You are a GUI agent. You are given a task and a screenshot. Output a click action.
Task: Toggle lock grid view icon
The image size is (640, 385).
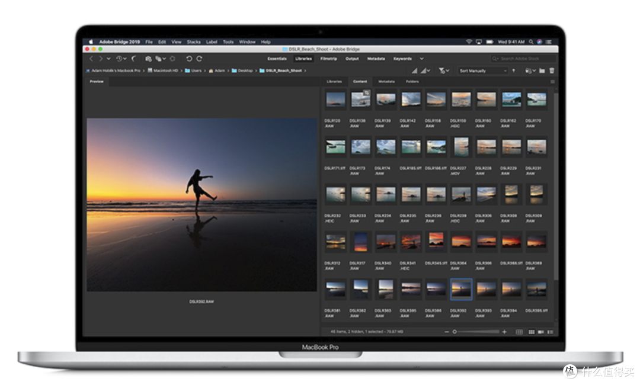519,332
